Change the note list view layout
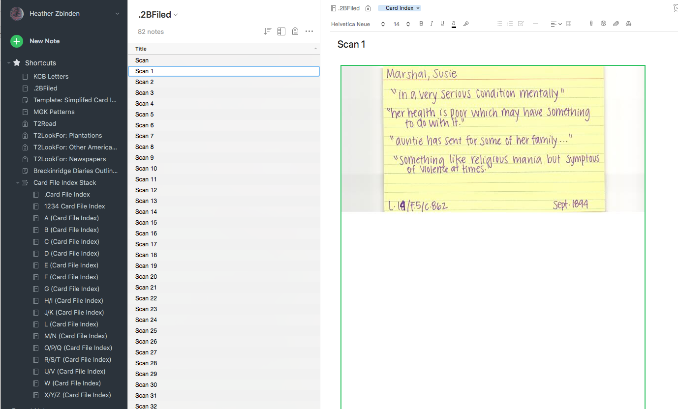Screen dimensions: 678x409 (x=281, y=30)
